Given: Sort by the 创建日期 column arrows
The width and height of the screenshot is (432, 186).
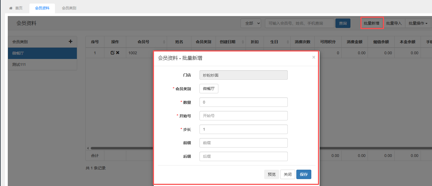Looking at the screenshot, I should pyautogui.click(x=243, y=42).
